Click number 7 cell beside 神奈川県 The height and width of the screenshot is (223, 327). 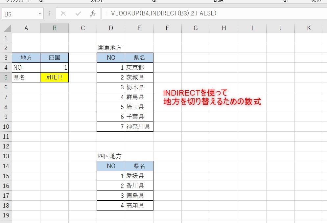pyautogui.click(x=111, y=126)
